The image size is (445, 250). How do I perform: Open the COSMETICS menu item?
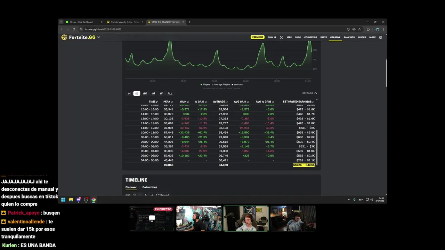[x=310, y=37]
